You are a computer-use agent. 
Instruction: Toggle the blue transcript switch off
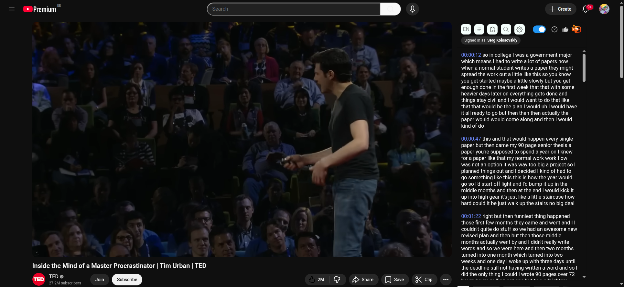click(539, 29)
